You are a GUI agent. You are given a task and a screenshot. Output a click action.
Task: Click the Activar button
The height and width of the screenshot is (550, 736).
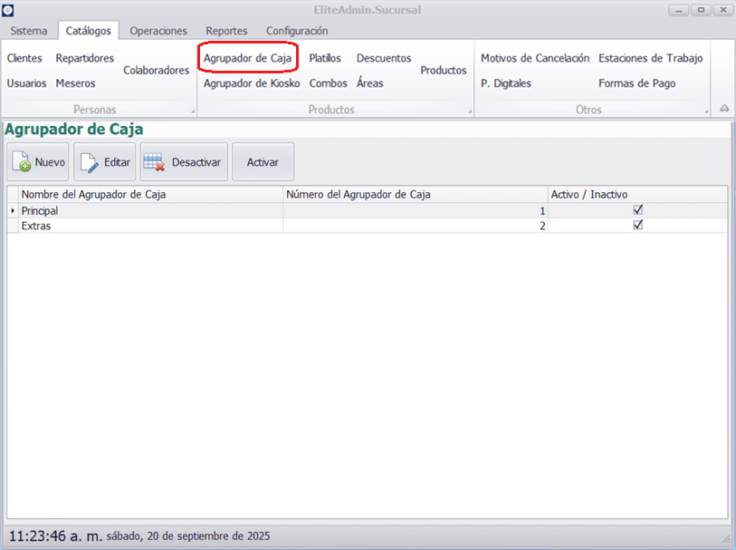coord(263,162)
